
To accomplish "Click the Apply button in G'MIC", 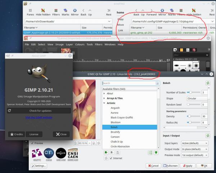I will pyautogui.click(x=188, y=166).
